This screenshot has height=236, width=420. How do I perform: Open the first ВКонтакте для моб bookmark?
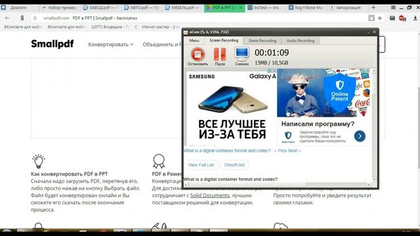point(22,27)
